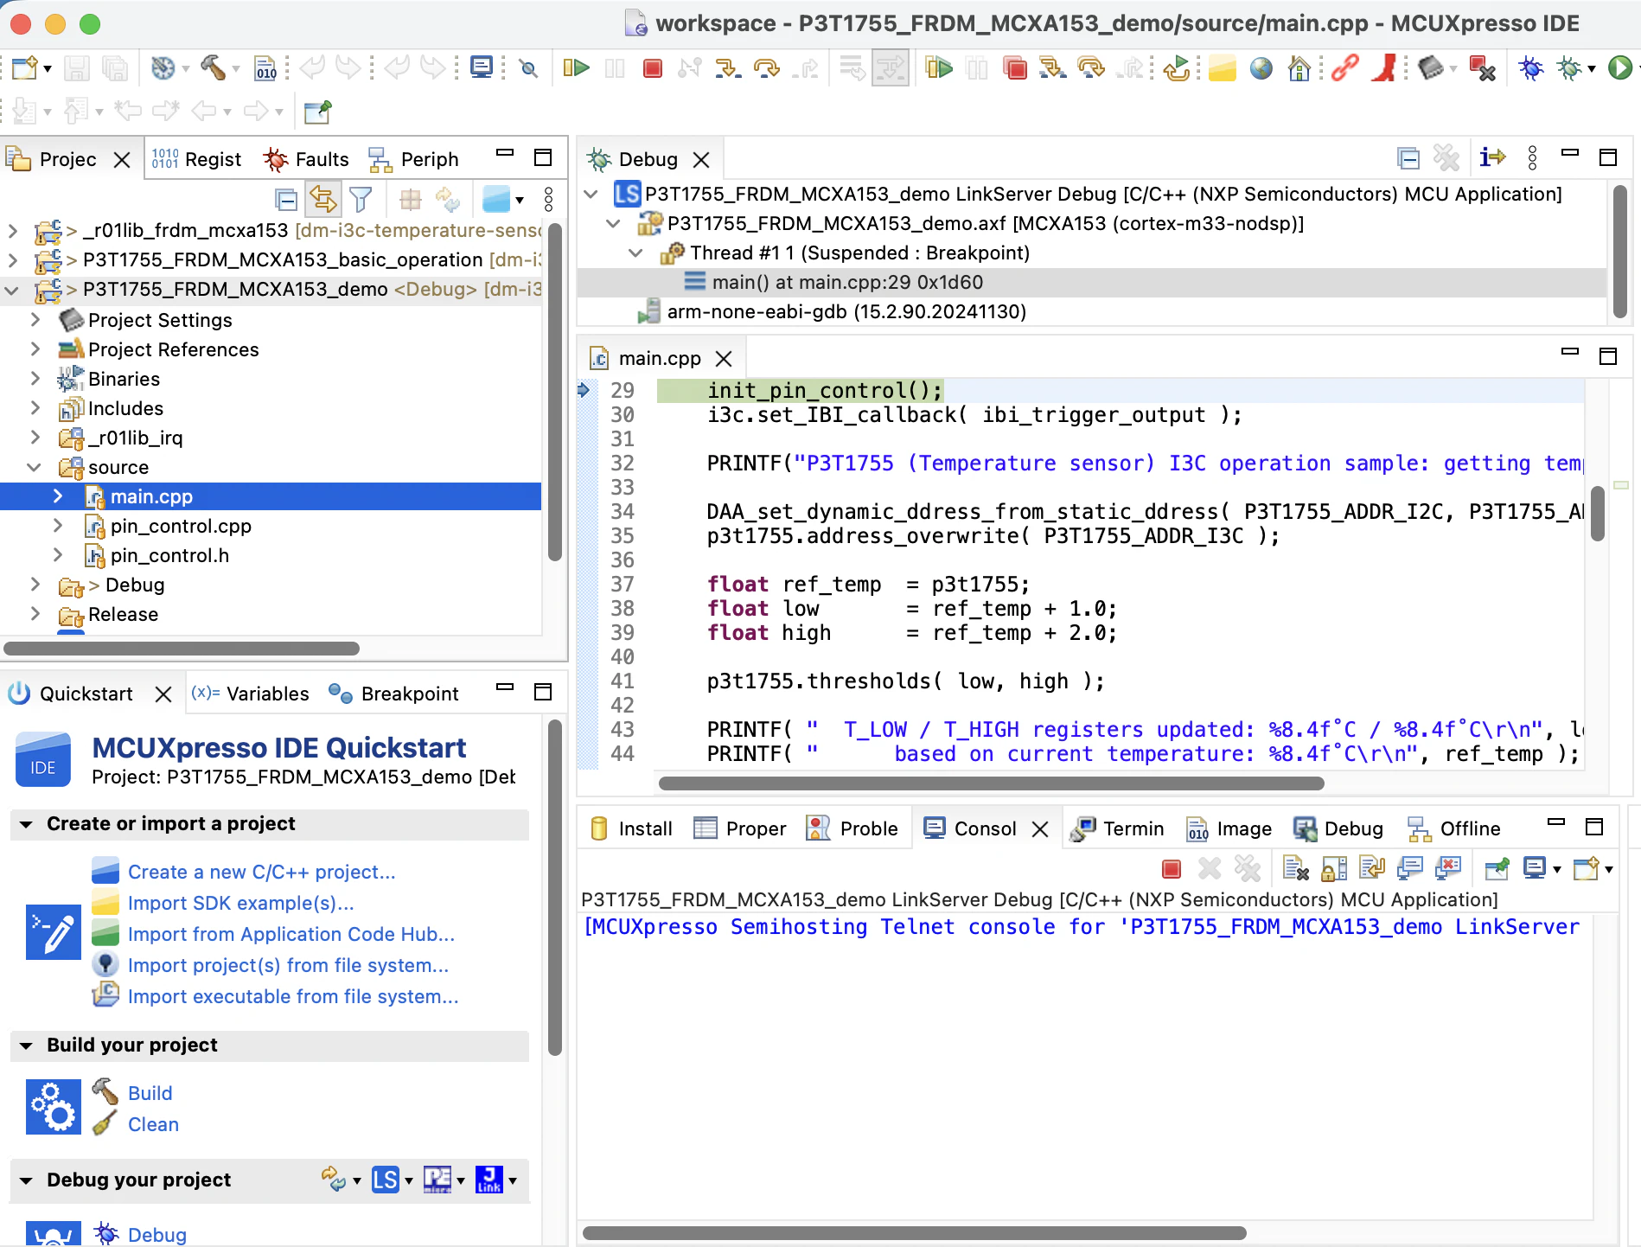Click the Terminate icon in console toolbar
The height and width of the screenshot is (1247, 1641).
pos(1172,868)
